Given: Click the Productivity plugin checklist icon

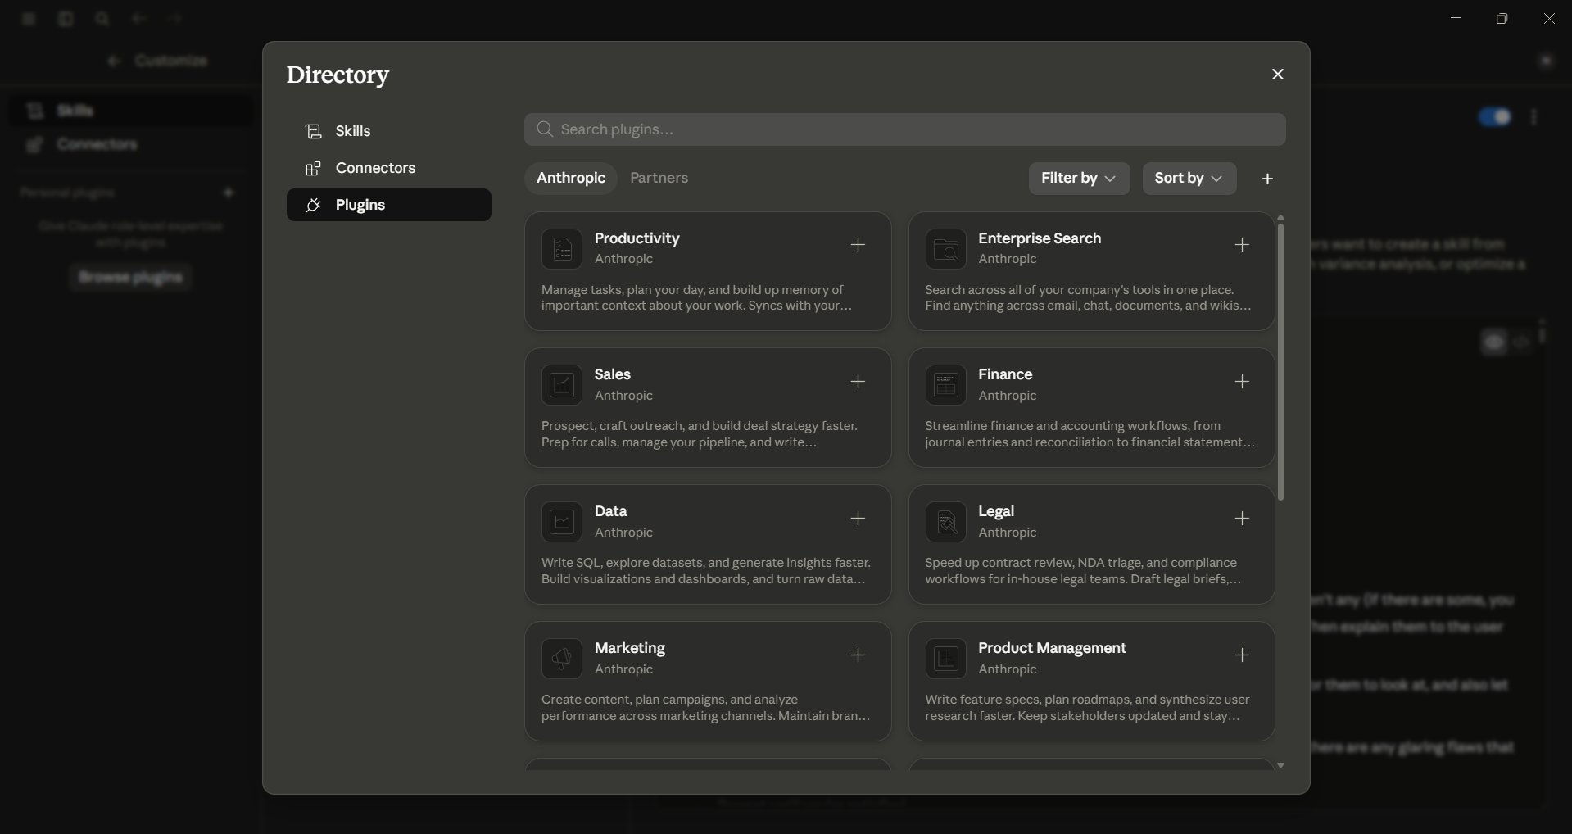Looking at the screenshot, I should point(562,249).
